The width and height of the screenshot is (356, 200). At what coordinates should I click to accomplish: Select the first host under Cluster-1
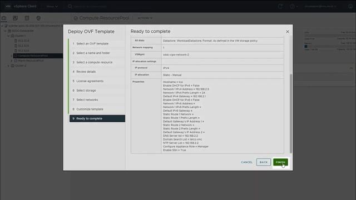click(x=23, y=41)
